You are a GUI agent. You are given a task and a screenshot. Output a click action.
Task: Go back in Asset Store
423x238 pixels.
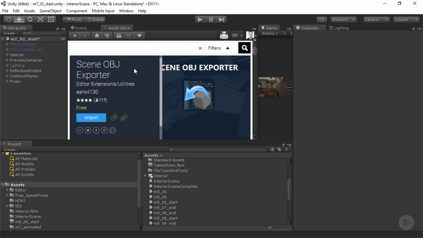[75, 36]
